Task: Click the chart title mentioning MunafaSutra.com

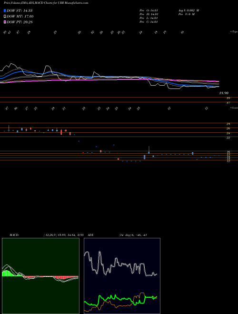Action: point(46,3)
